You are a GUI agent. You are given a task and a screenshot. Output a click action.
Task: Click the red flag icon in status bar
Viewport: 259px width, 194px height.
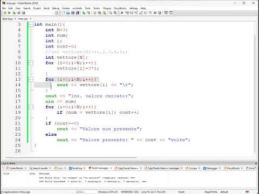247,192
